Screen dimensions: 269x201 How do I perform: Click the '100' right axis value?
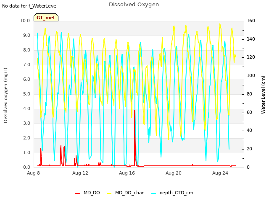point(251,75)
